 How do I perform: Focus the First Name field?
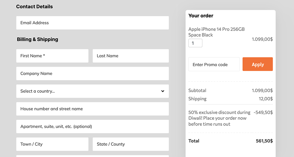[x=52, y=56]
